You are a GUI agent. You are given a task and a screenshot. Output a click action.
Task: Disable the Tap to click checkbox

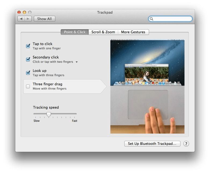pyautogui.click(x=28, y=46)
